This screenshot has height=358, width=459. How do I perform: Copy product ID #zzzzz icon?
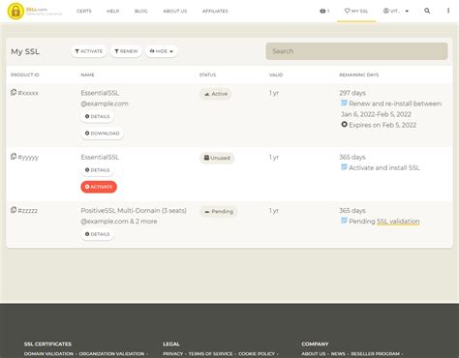[14, 210]
